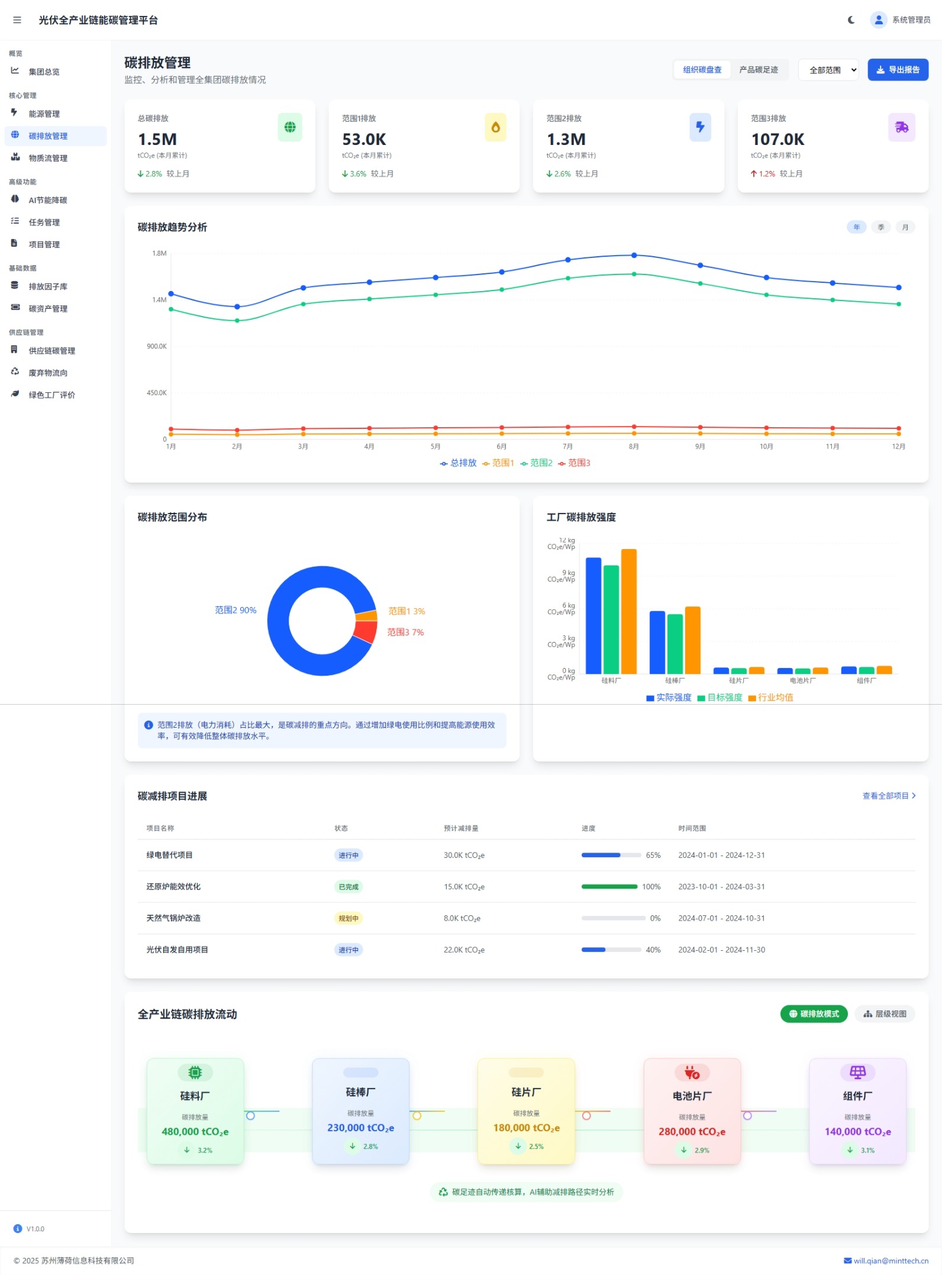
Task: Enable the 层级视图 hierarchy view
Action: 884,1013
